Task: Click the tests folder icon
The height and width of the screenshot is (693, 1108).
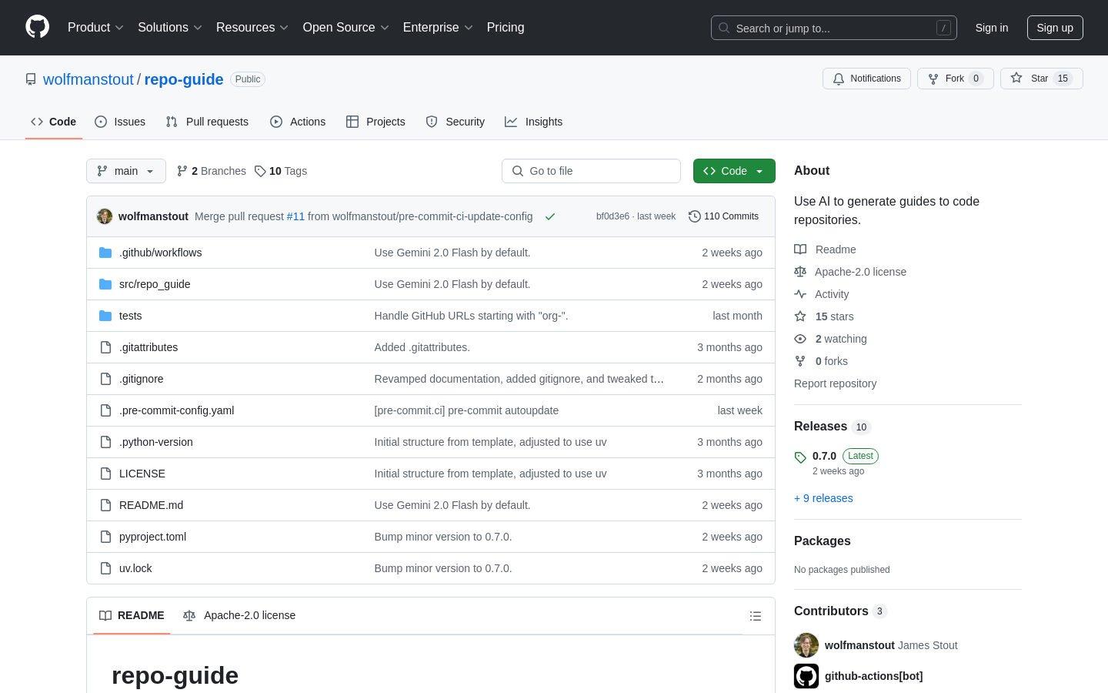Action: tap(105, 316)
